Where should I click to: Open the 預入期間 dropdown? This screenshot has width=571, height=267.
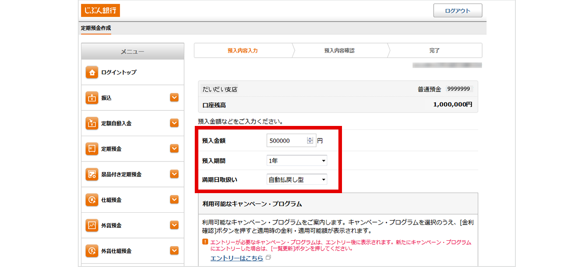click(297, 161)
